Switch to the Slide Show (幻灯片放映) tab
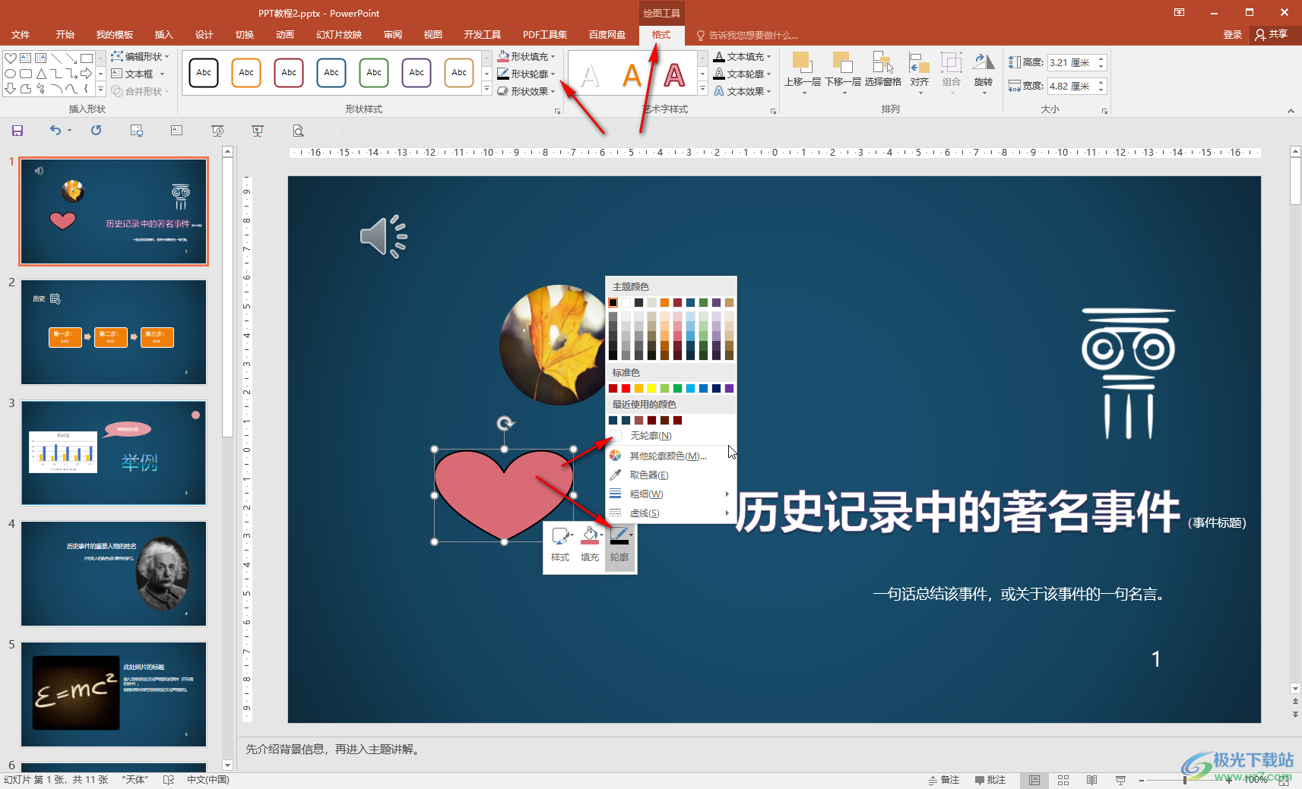 click(339, 35)
